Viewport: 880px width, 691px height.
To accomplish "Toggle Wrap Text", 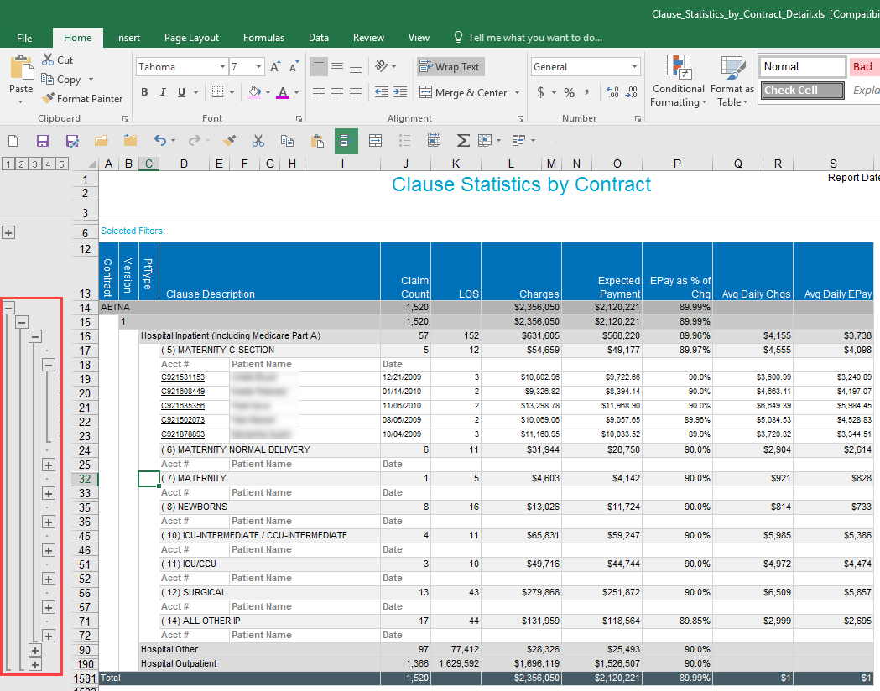I will tap(450, 67).
